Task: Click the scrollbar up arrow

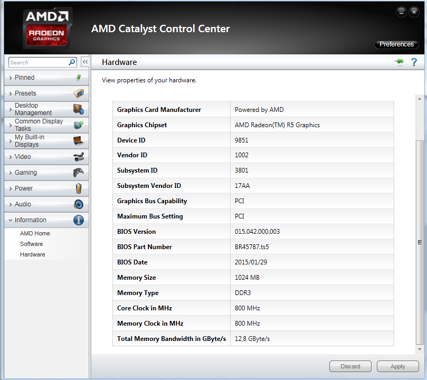Action: pyautogui.click(x=420, y=99)
